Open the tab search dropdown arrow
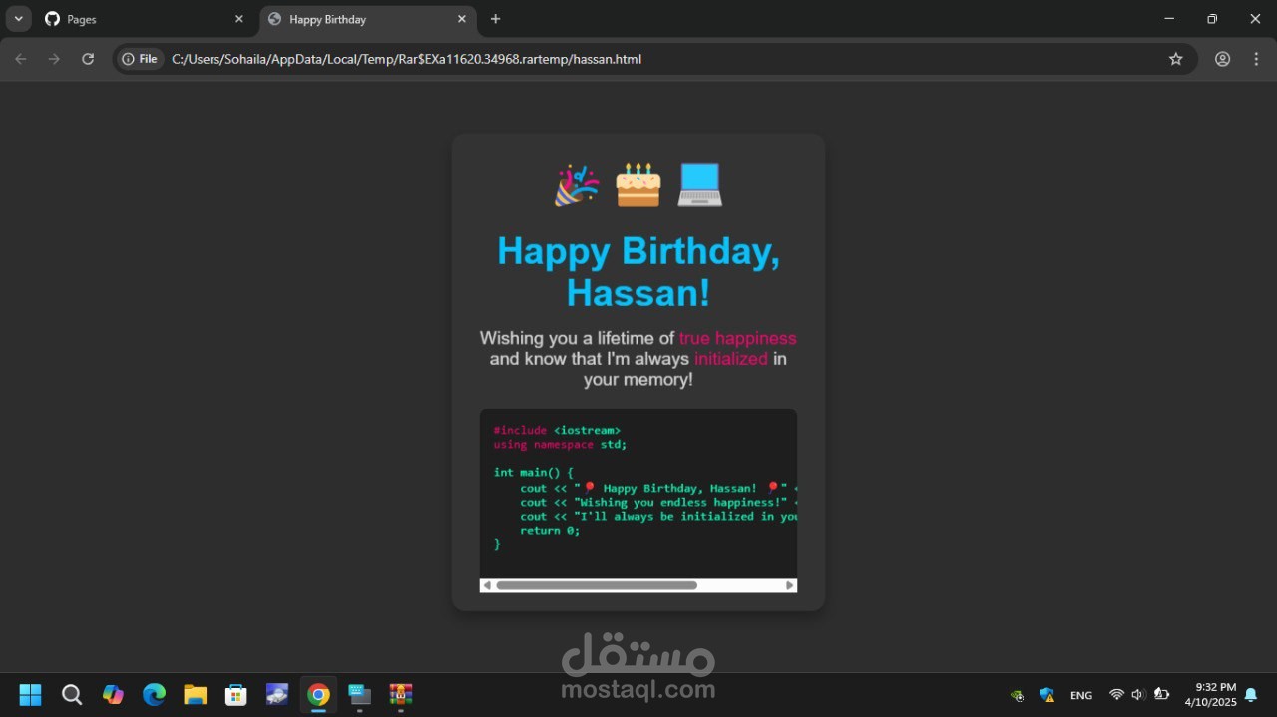1277x717 pixels. coord(18,19)
